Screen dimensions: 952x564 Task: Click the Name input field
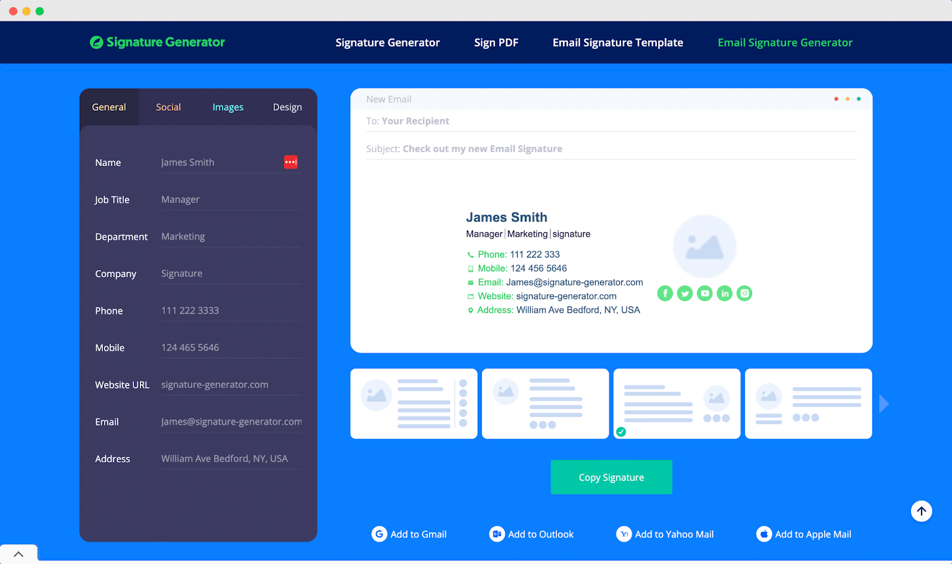(231, 162)
